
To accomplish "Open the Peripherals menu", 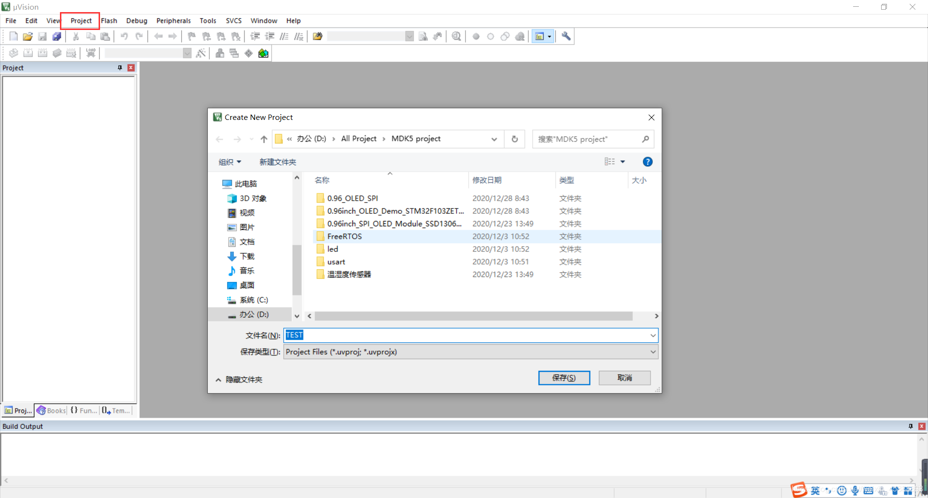I will (174, 21).
